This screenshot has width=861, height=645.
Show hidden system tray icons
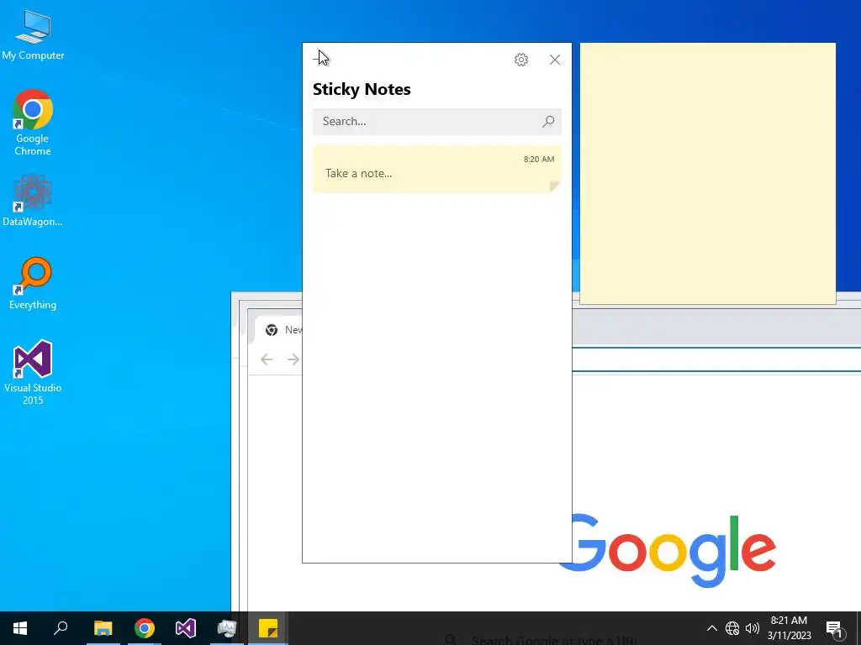click(711, 628)
